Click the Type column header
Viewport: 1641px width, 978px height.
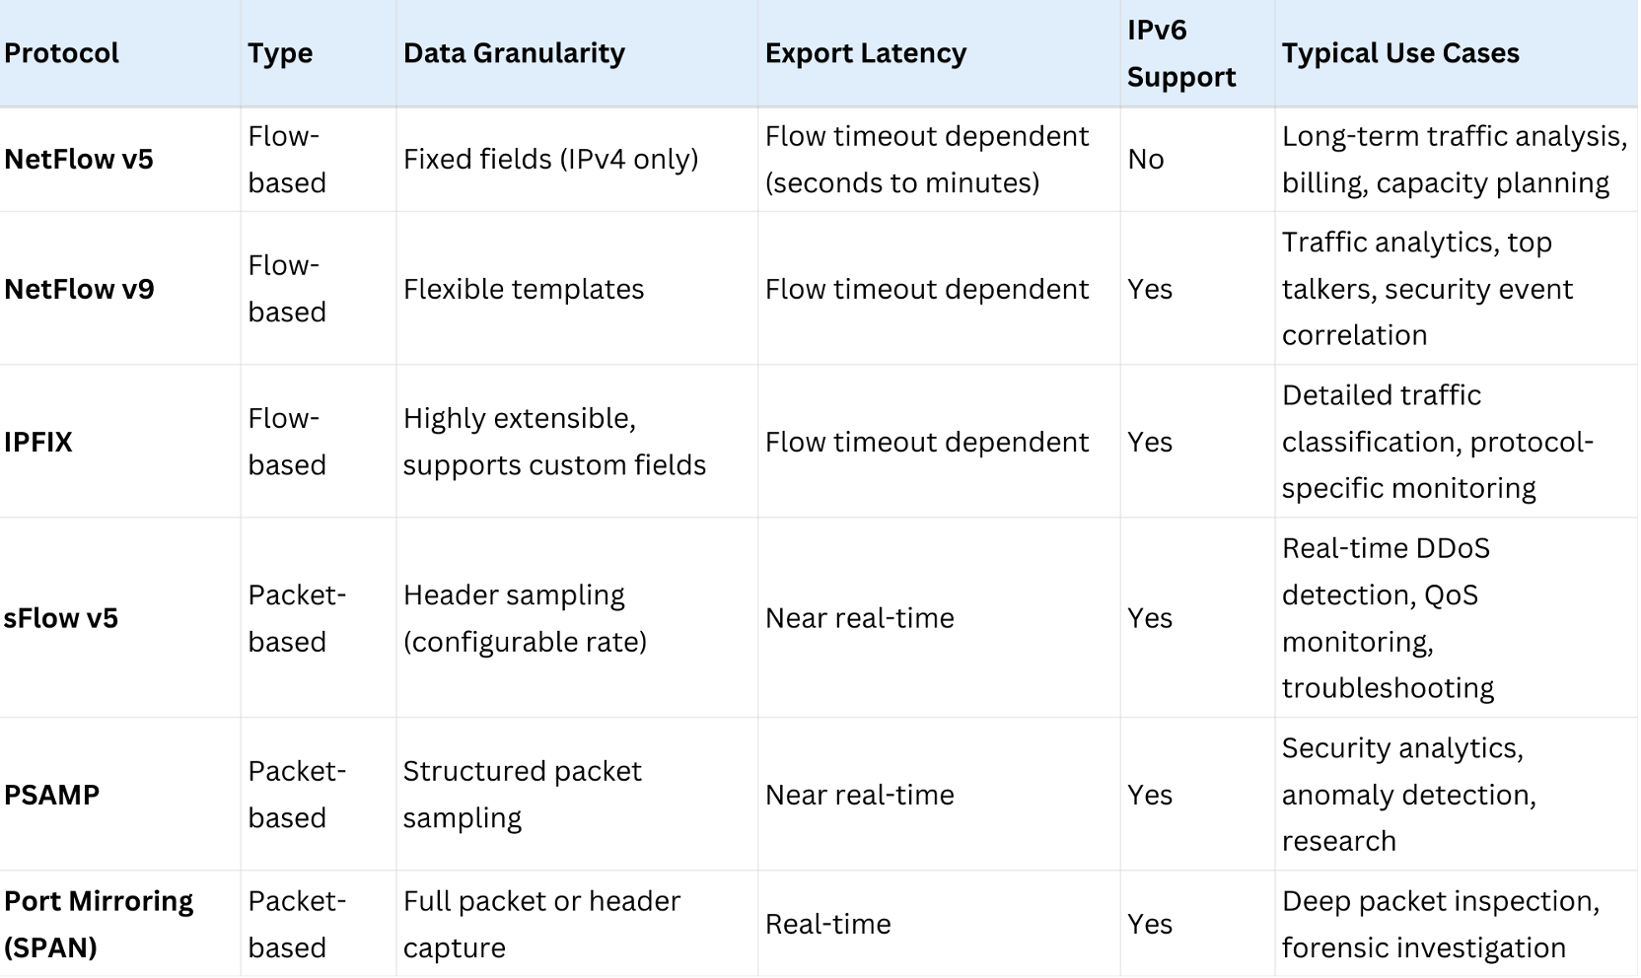pos(280,53)
